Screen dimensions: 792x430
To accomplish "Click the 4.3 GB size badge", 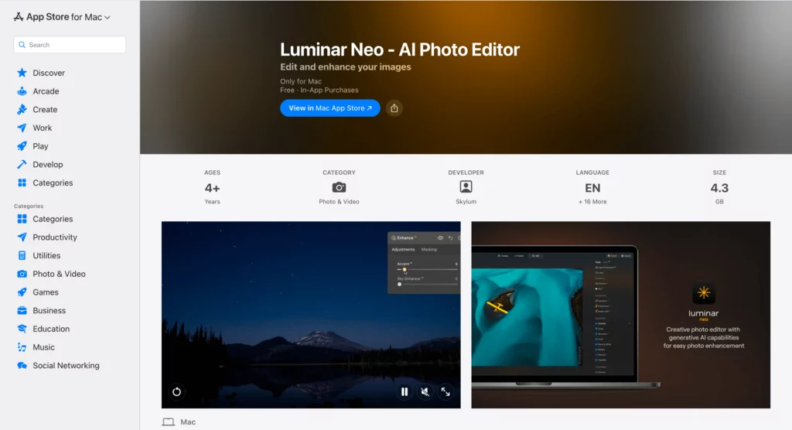I will tap(719, 188).
